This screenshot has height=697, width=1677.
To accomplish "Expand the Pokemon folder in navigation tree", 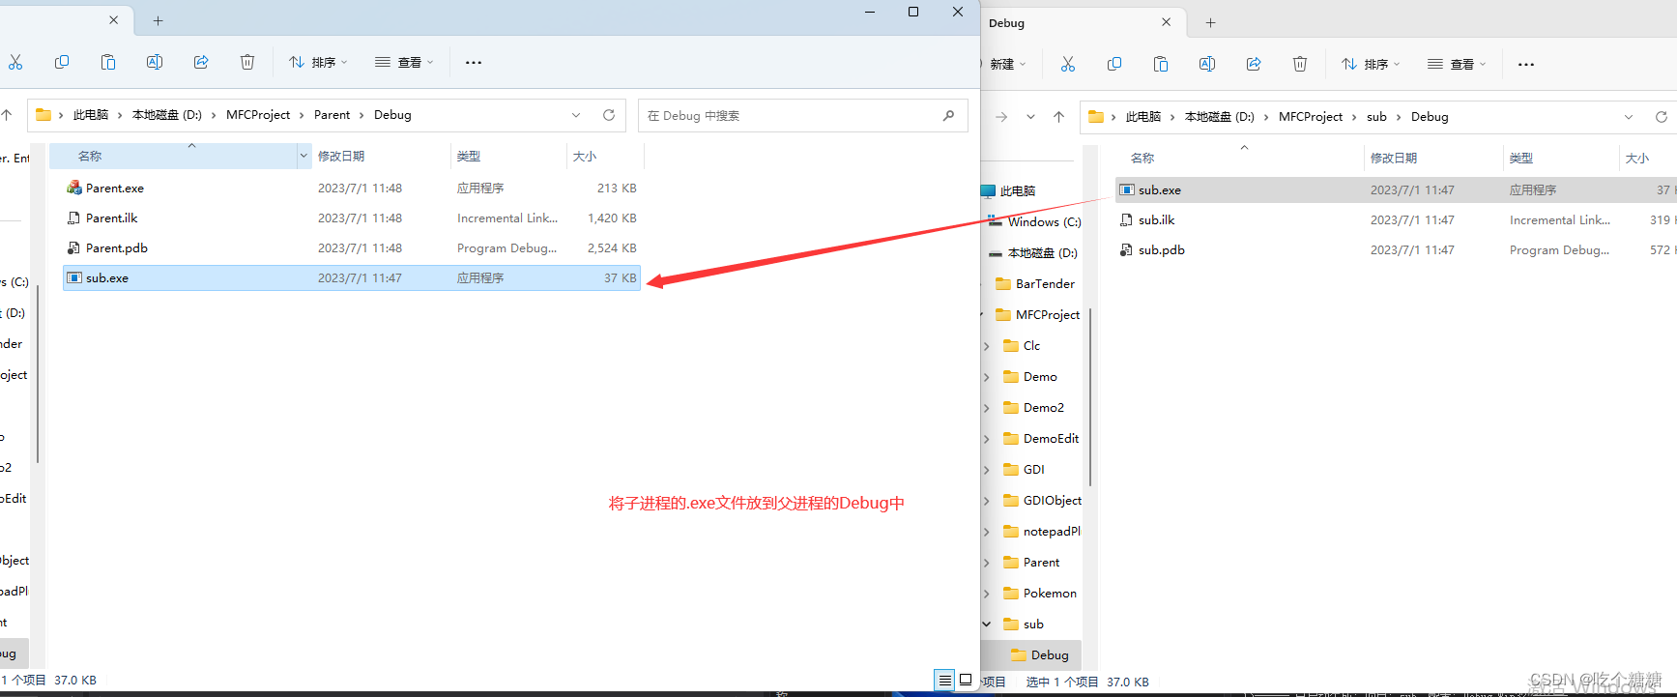I will pos(987,594).
